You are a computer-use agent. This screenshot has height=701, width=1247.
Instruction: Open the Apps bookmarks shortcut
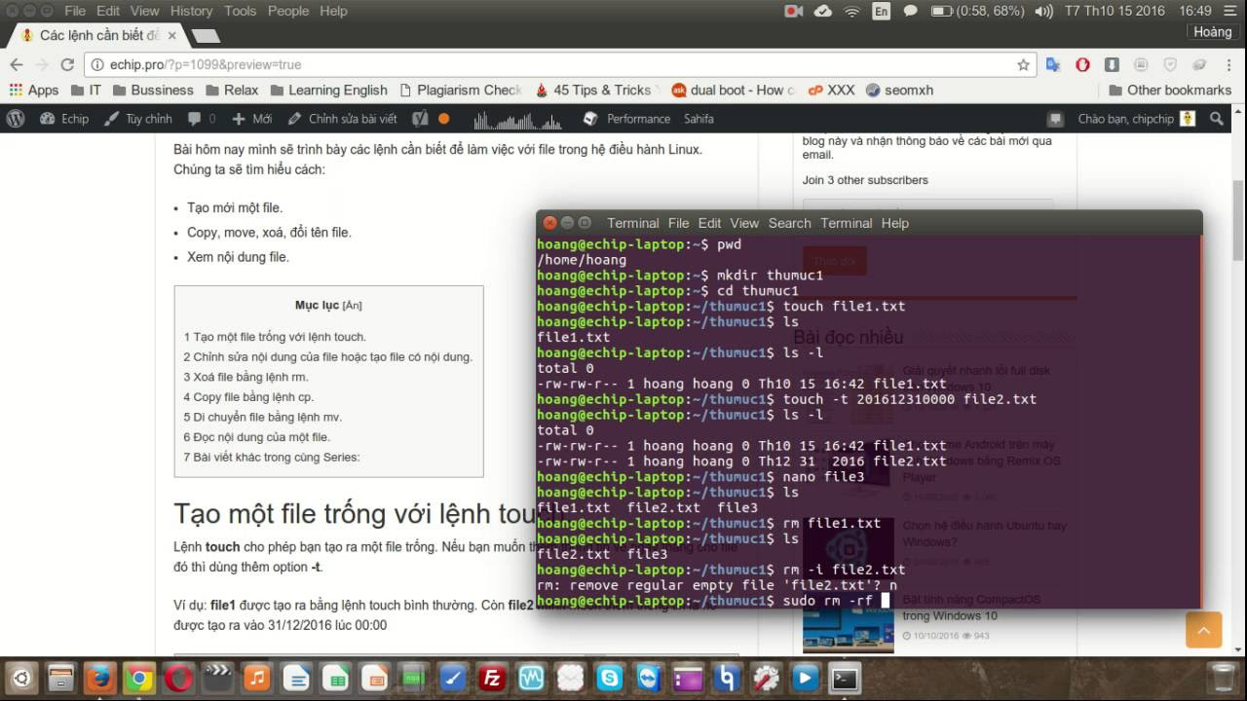pyautogui.click(x=34, y=90)
